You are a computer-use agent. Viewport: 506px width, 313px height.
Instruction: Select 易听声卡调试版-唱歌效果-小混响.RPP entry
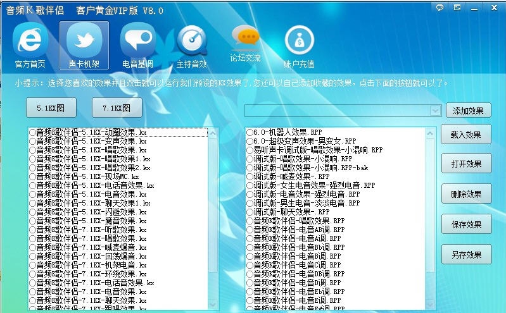314,150
